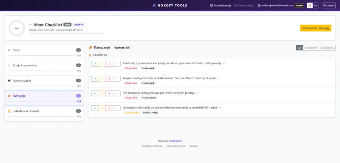Click the Audit #1 badge
This screenshot has width=340, height=163.
pyautogui.click(x=79, y=25)
